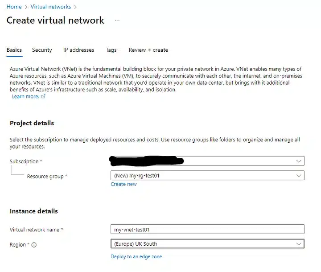
Task: Click the Region info icon
Action: pos(34,245)
